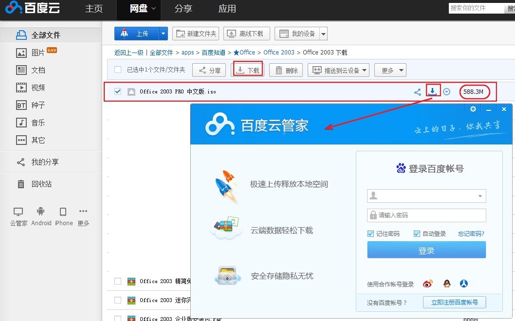
Task: Toggle 自动登录 checkbox
Action: [417, 233]
